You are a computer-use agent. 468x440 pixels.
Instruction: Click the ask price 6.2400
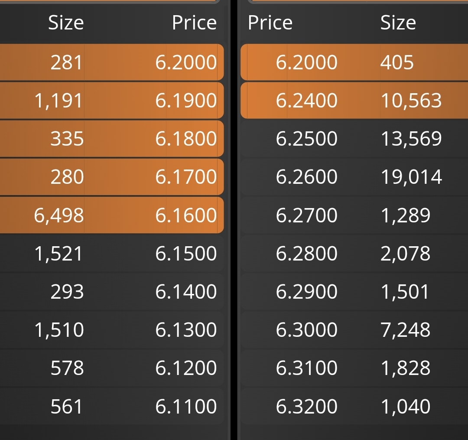(x=306, y=101)
